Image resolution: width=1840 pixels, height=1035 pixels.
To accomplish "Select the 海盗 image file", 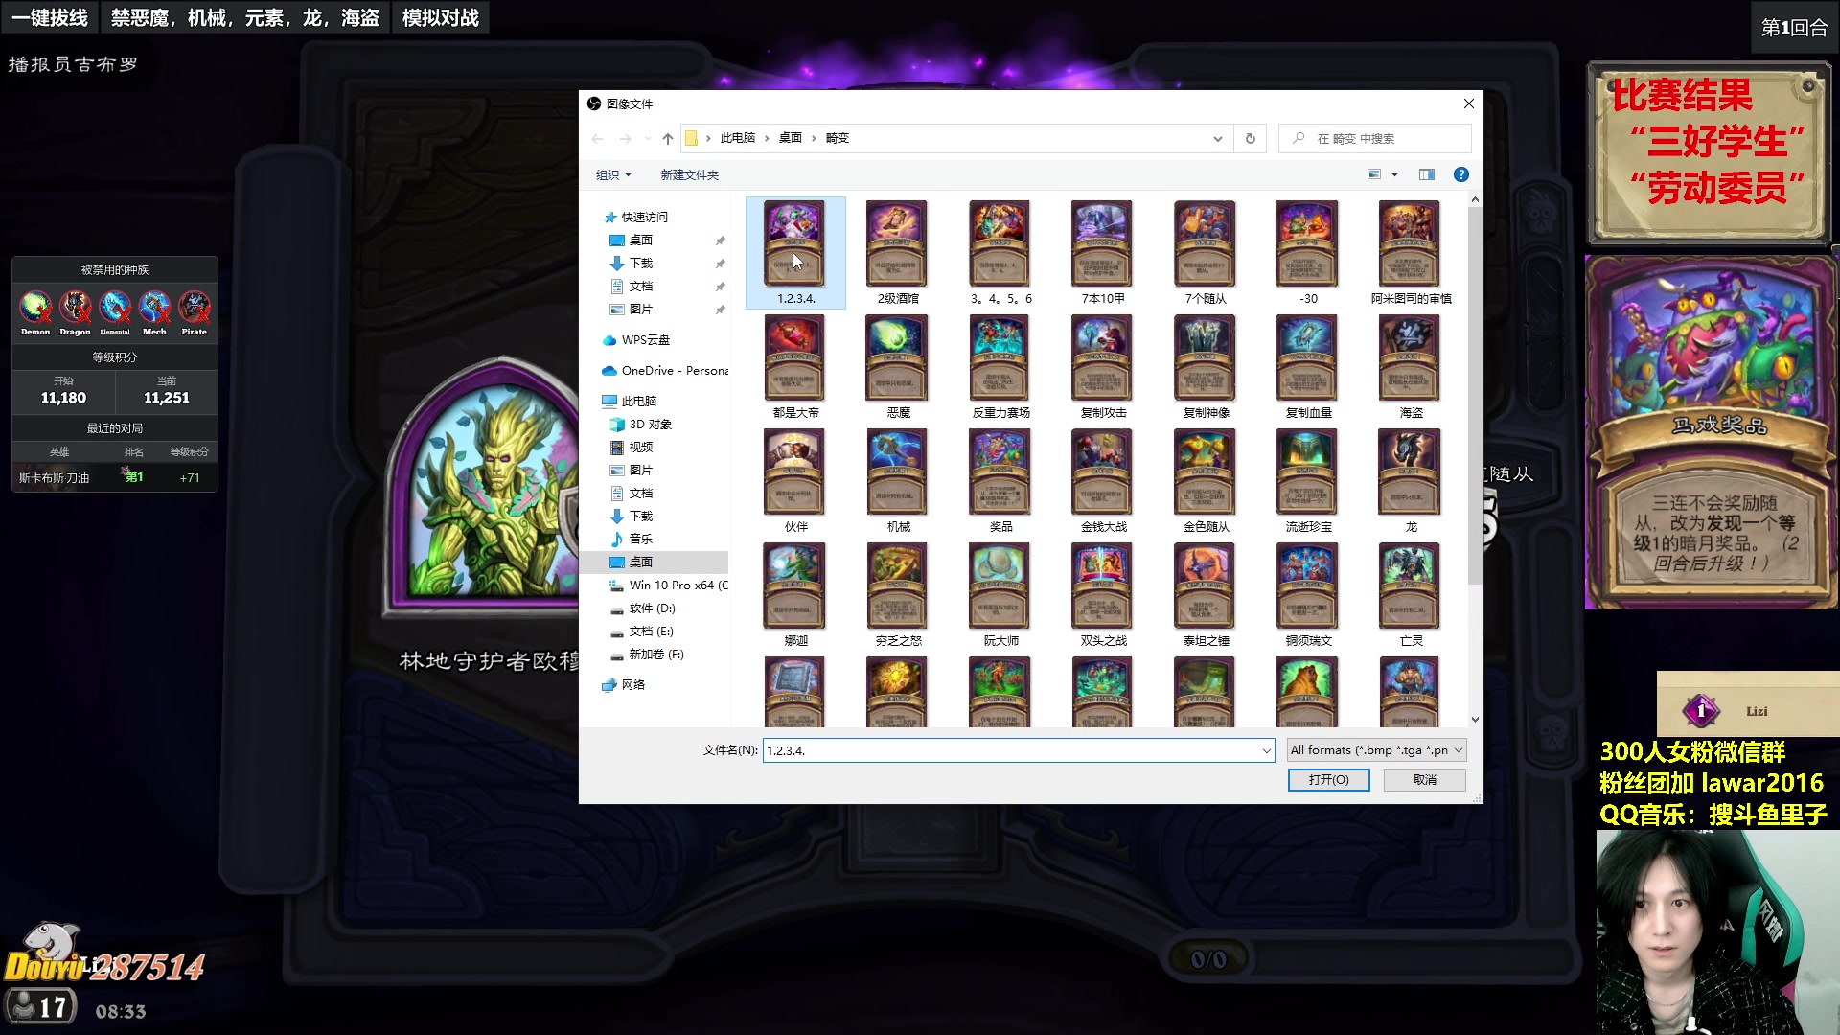I will point(1411,366).
